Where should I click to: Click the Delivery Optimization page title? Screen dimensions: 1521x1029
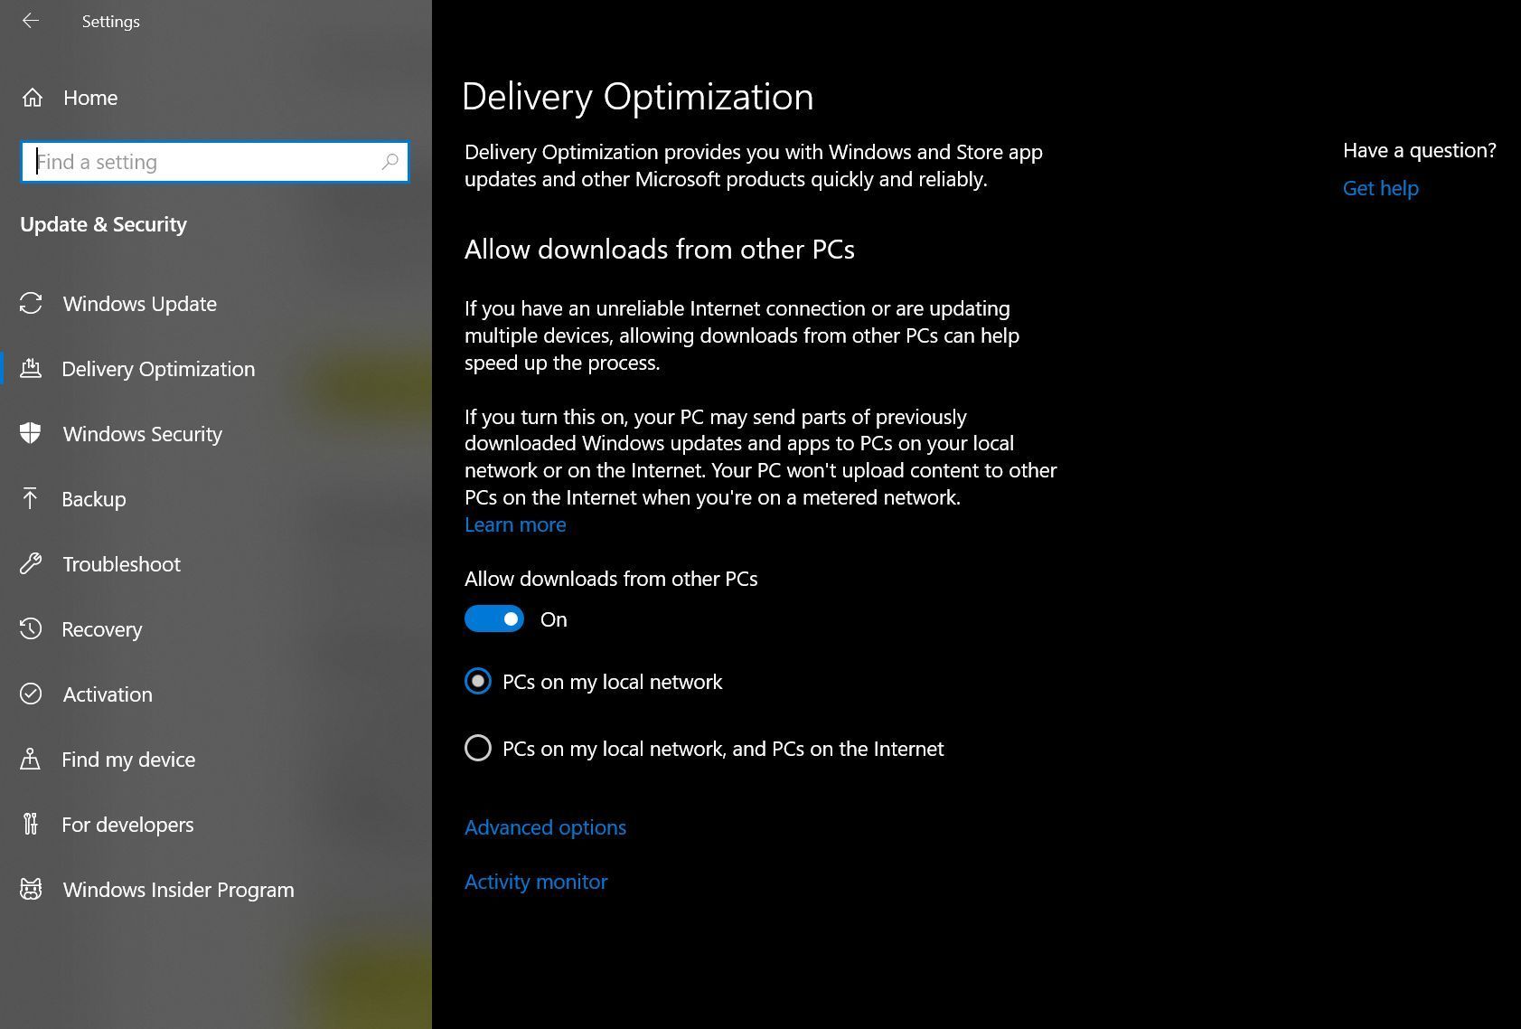pyautogui.click(x=638, y=97)
